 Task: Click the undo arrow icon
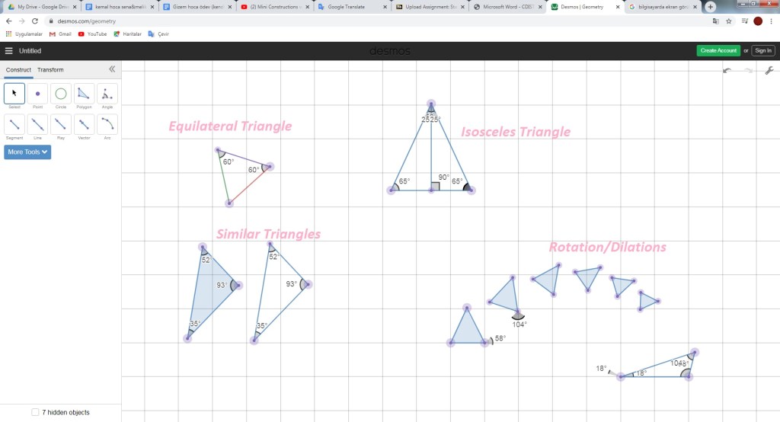click(727, 71)
